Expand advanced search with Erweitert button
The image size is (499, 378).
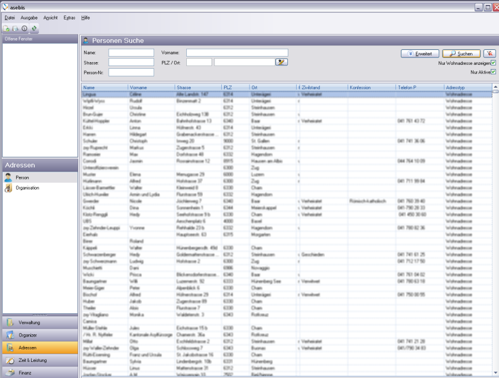click(420, 54)
